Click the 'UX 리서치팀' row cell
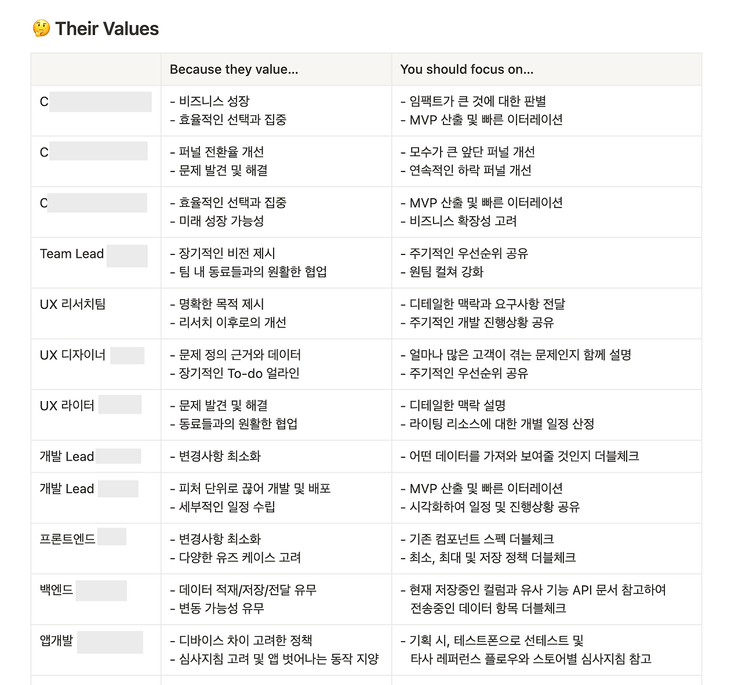The width and height of the screenshot is (742, 685). click(96, 314)
